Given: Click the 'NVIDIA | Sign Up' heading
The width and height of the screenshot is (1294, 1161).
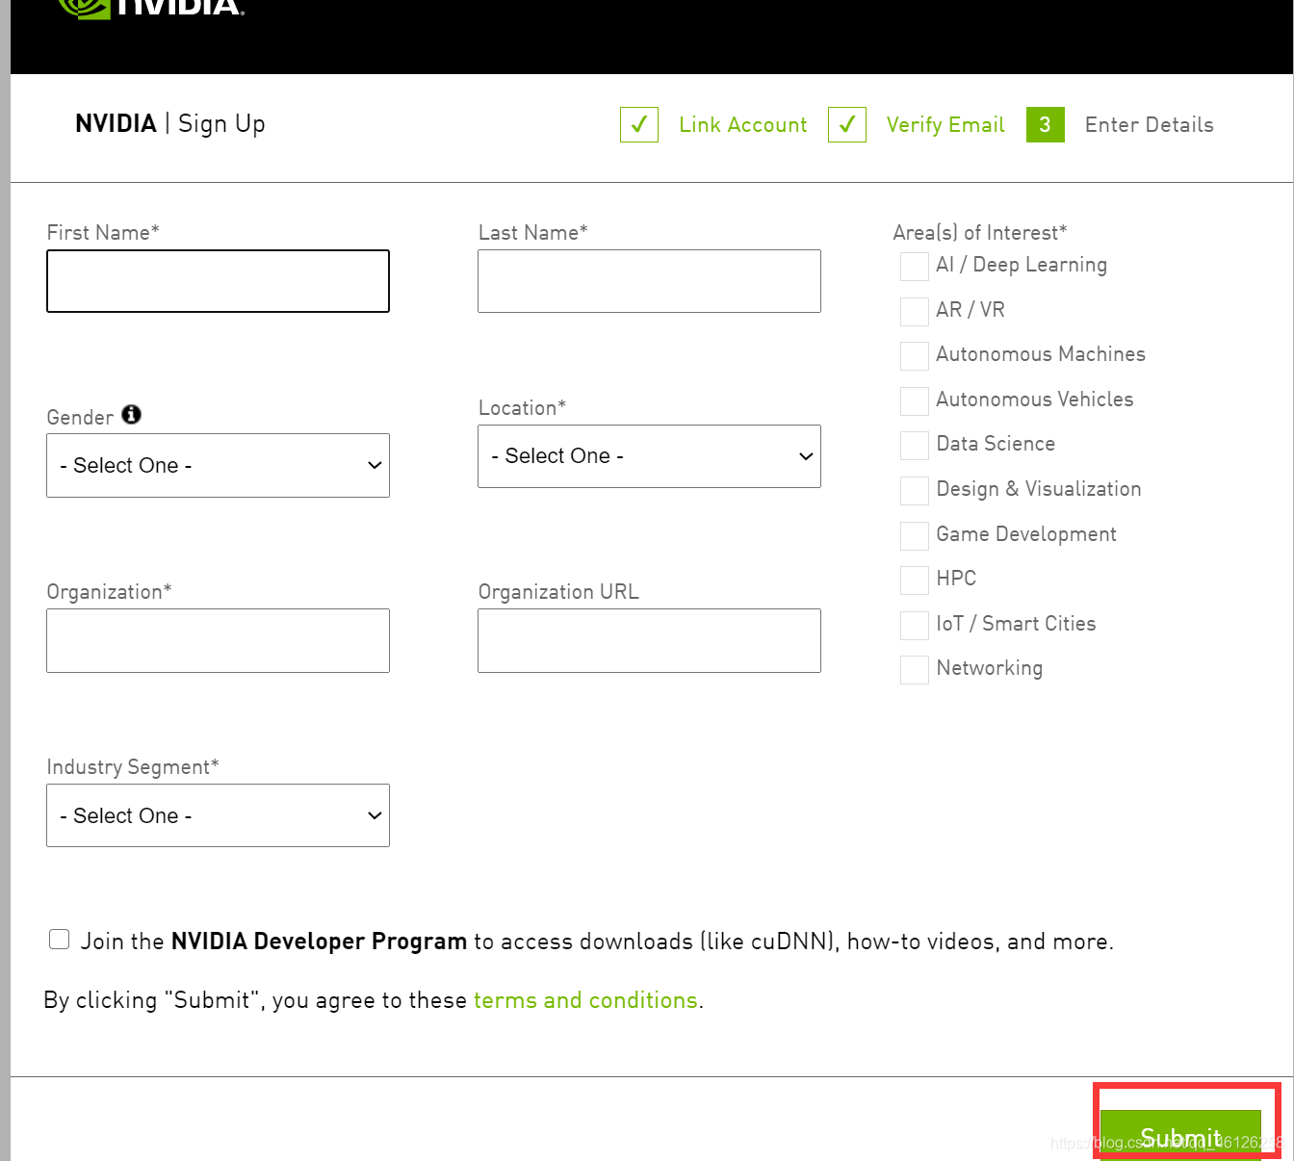Looking at the screenshot, I should coord(170,124).
